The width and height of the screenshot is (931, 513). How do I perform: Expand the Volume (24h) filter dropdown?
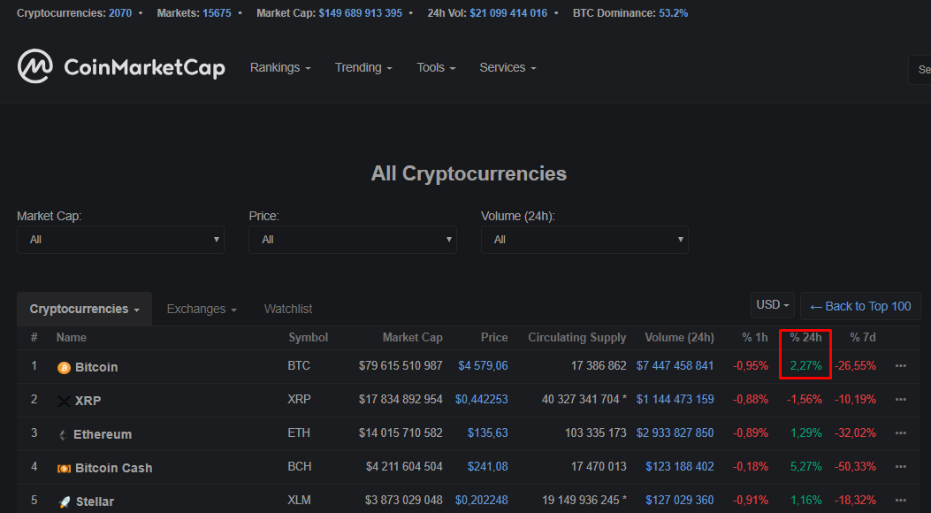click(584, 240)
